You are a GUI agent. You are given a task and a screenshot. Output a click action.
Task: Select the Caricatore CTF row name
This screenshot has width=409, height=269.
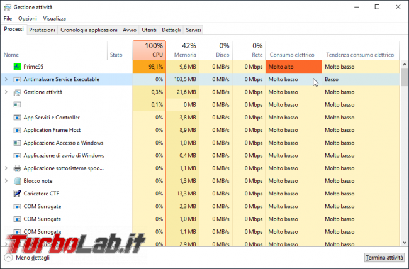pyautogui.click(x=41, y=194)
